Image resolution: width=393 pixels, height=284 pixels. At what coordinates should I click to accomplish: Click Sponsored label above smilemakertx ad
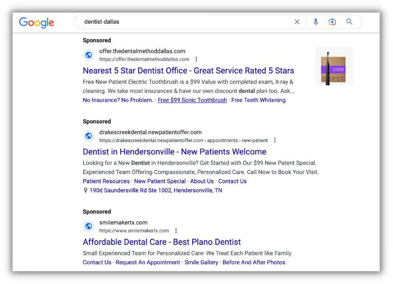(x=97, y=212)
